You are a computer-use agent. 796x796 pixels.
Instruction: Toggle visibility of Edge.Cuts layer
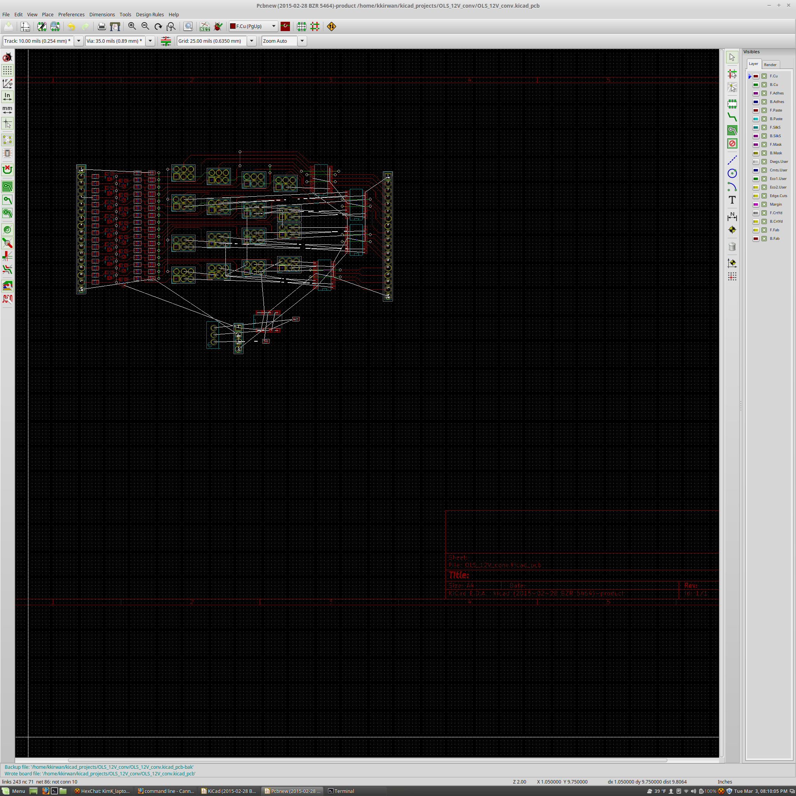pos(764,196)
